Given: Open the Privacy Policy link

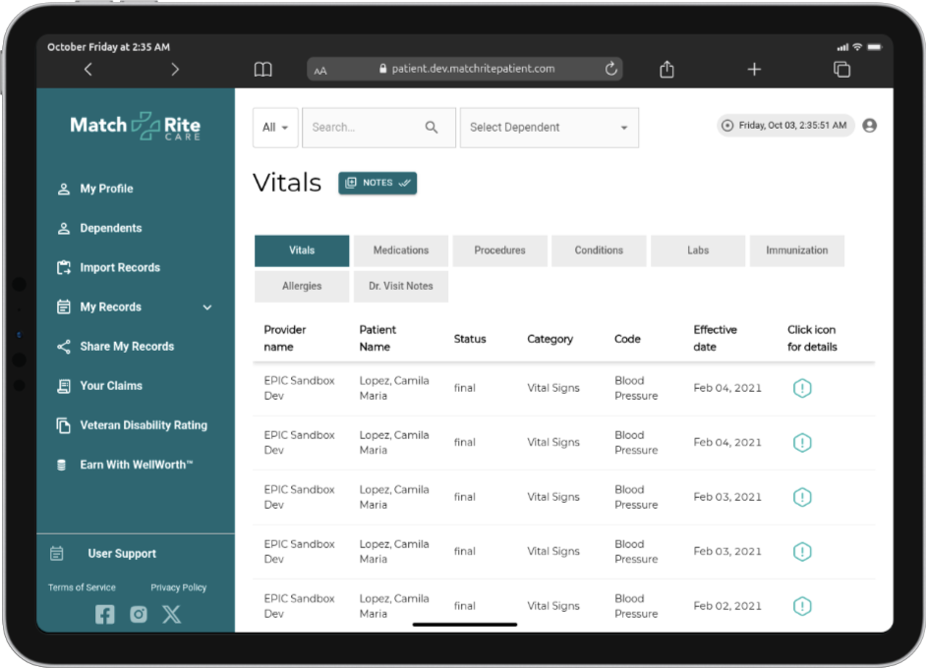Looking at the screenshot, I should (179, 587).
